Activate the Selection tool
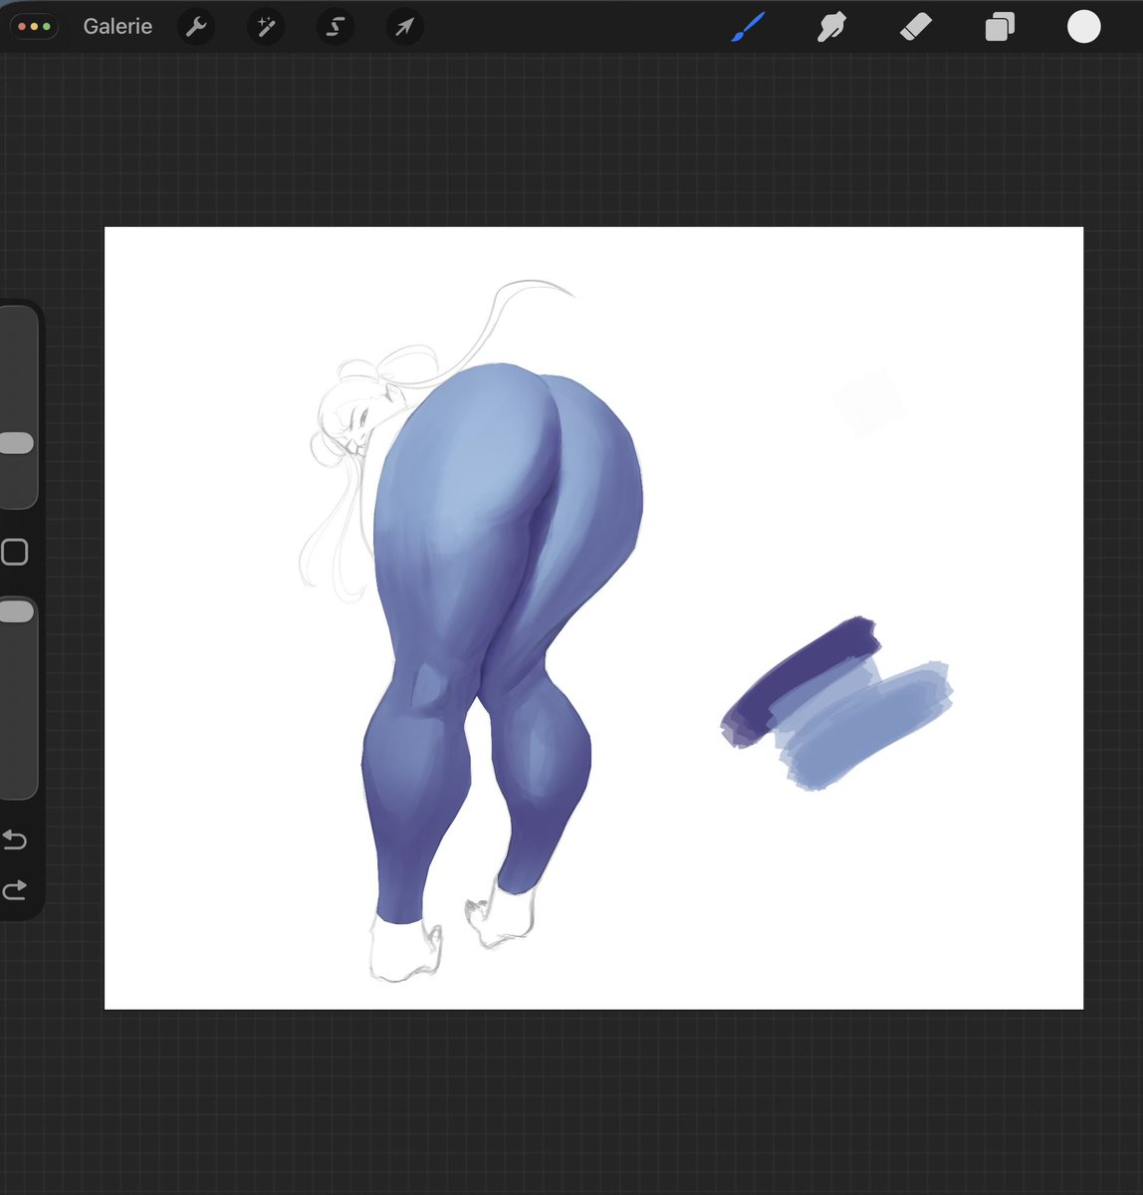 tap(336, 27)
